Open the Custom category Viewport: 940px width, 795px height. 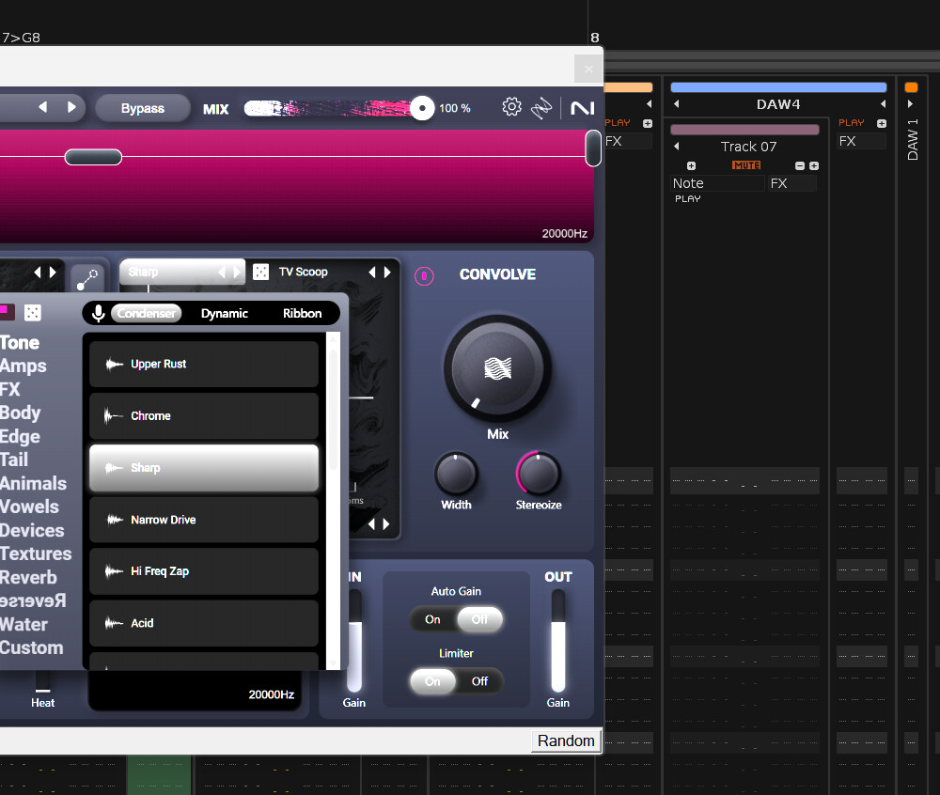pos(32,648)
